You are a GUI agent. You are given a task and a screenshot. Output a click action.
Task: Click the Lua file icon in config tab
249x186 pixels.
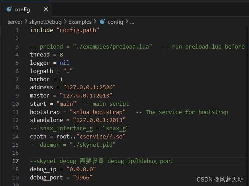click(9, 9)
